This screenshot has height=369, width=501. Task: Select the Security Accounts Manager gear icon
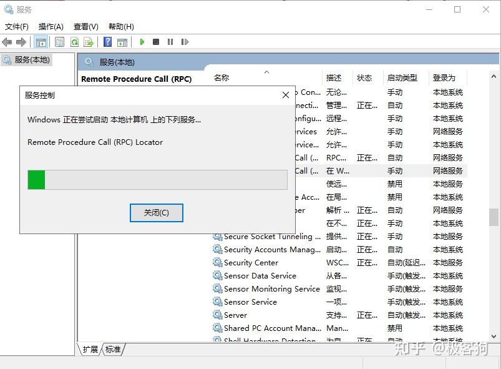coord(218,249)
